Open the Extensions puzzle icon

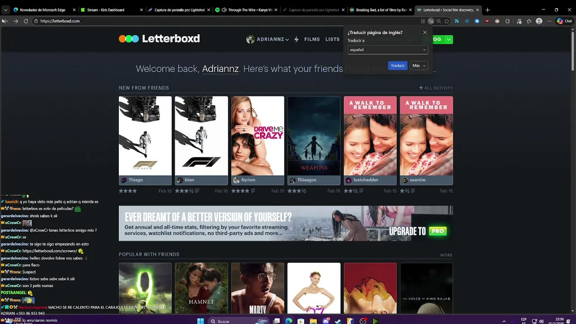click(508, 21)
